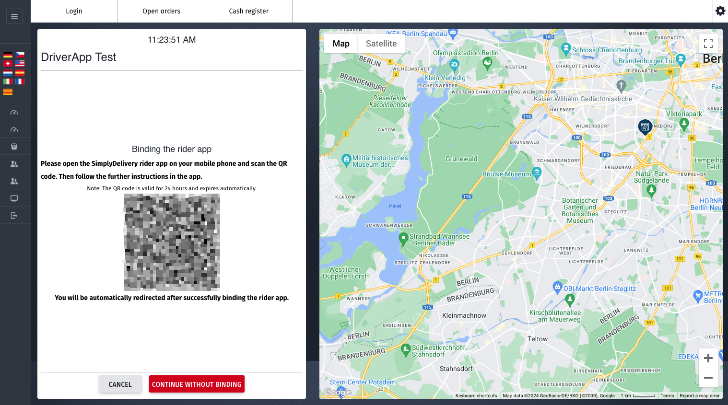Toggle fullscreen view on the map
Image resolution: width=728 pixels, height=405 pixels.
(708, 44)
